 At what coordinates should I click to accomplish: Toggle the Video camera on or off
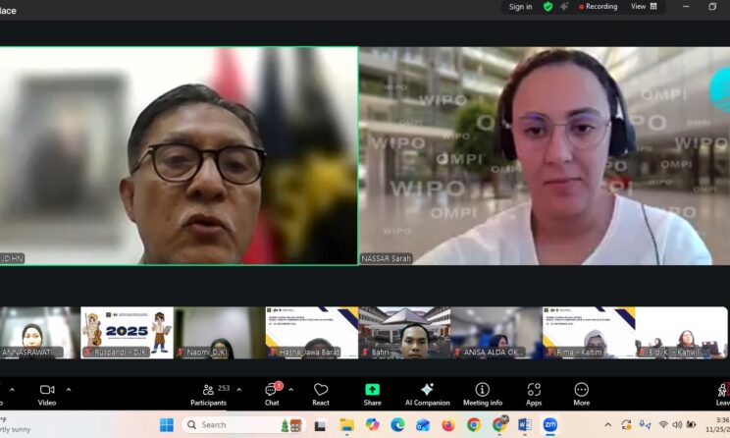pos(46,394)
